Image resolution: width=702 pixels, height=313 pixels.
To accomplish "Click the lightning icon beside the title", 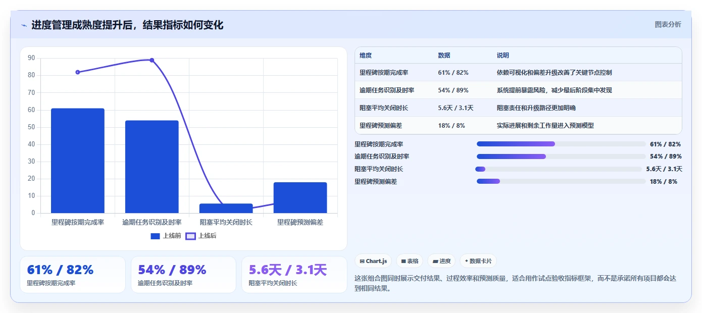I will (24, 25).
